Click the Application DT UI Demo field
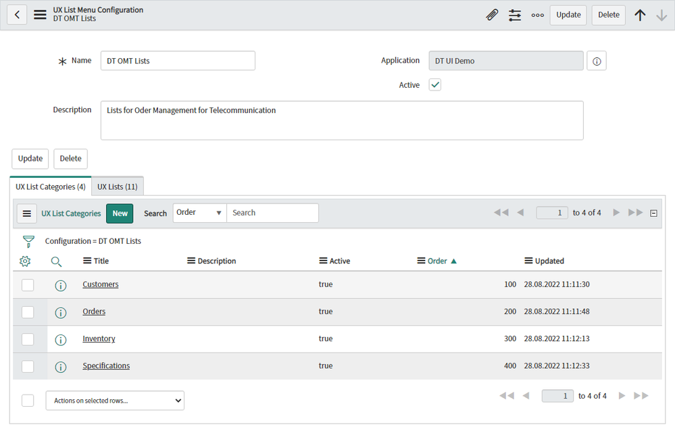 [x=506, y=61]
